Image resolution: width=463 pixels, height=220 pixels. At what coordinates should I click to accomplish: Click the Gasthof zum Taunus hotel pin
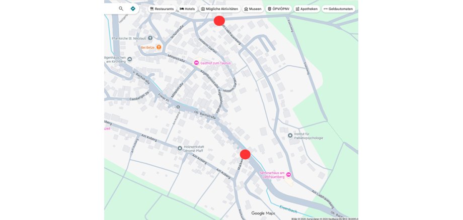[x=196, y=63]
